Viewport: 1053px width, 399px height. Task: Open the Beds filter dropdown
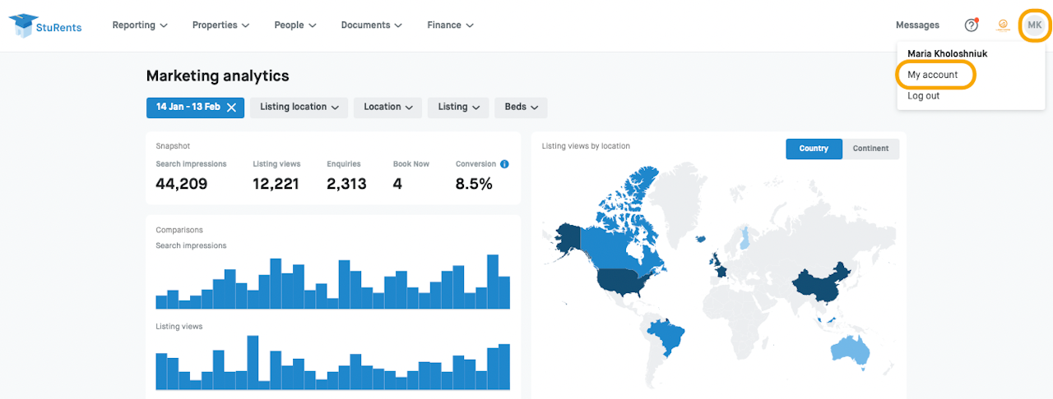point(521,108)
